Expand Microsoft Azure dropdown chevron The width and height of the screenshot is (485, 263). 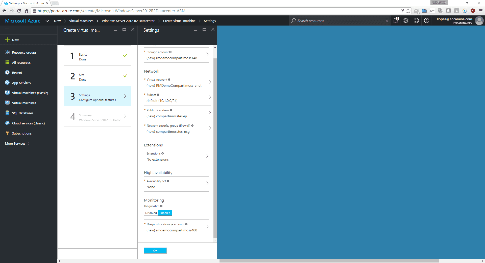pos(47,21)
